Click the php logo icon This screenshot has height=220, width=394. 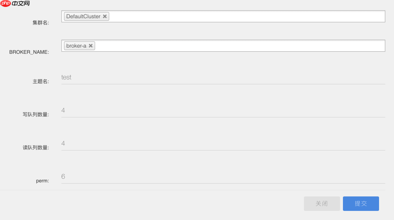tap(5, 3)
